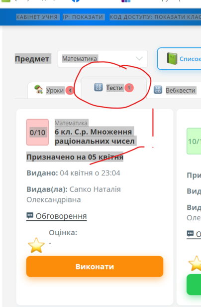Switch to the Уроки tab
201x307 pixels.
(x=54, y=90)
